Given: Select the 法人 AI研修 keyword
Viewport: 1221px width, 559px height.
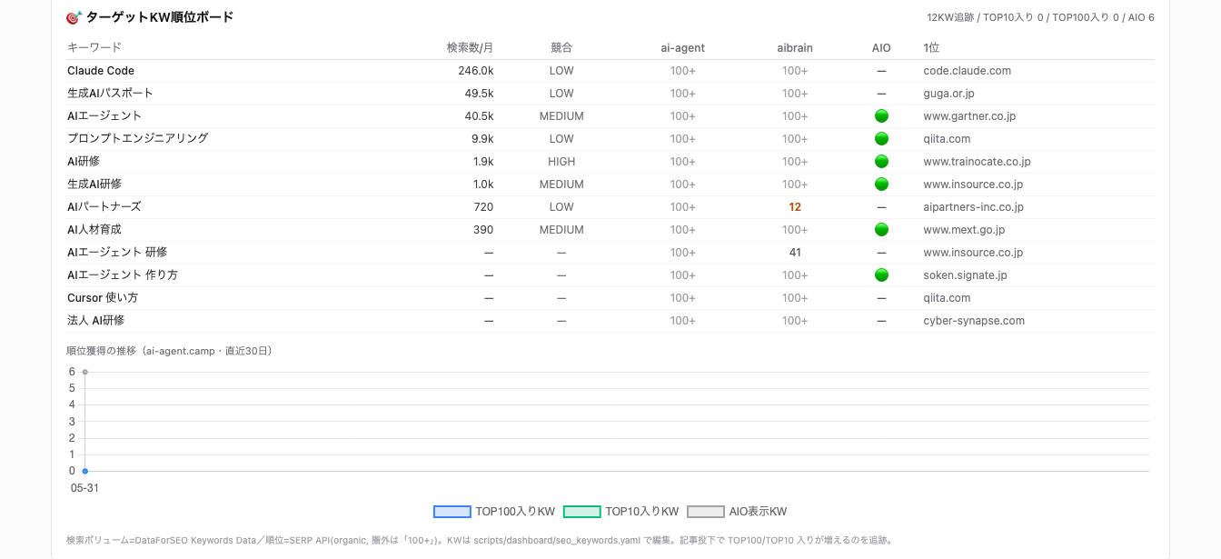Looking at the screenshot, I should (x=96, y=321).
